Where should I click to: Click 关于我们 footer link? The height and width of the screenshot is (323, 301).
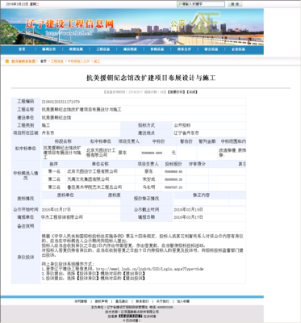click(163, 301)
